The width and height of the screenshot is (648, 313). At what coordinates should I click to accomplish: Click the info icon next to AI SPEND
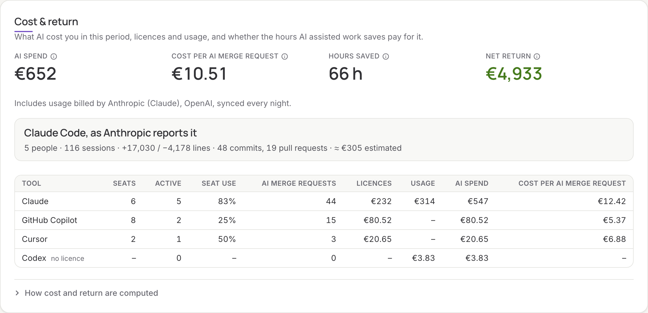click(x=54, y=56)
